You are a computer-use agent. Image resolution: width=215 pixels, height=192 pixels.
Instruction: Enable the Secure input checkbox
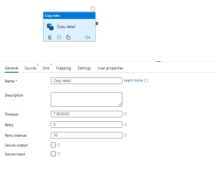[53, 154]
